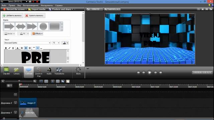This screenshot has height=120, width=214.
Task: Select the notched arrow callout shape
Action: (x=32, y=26)
